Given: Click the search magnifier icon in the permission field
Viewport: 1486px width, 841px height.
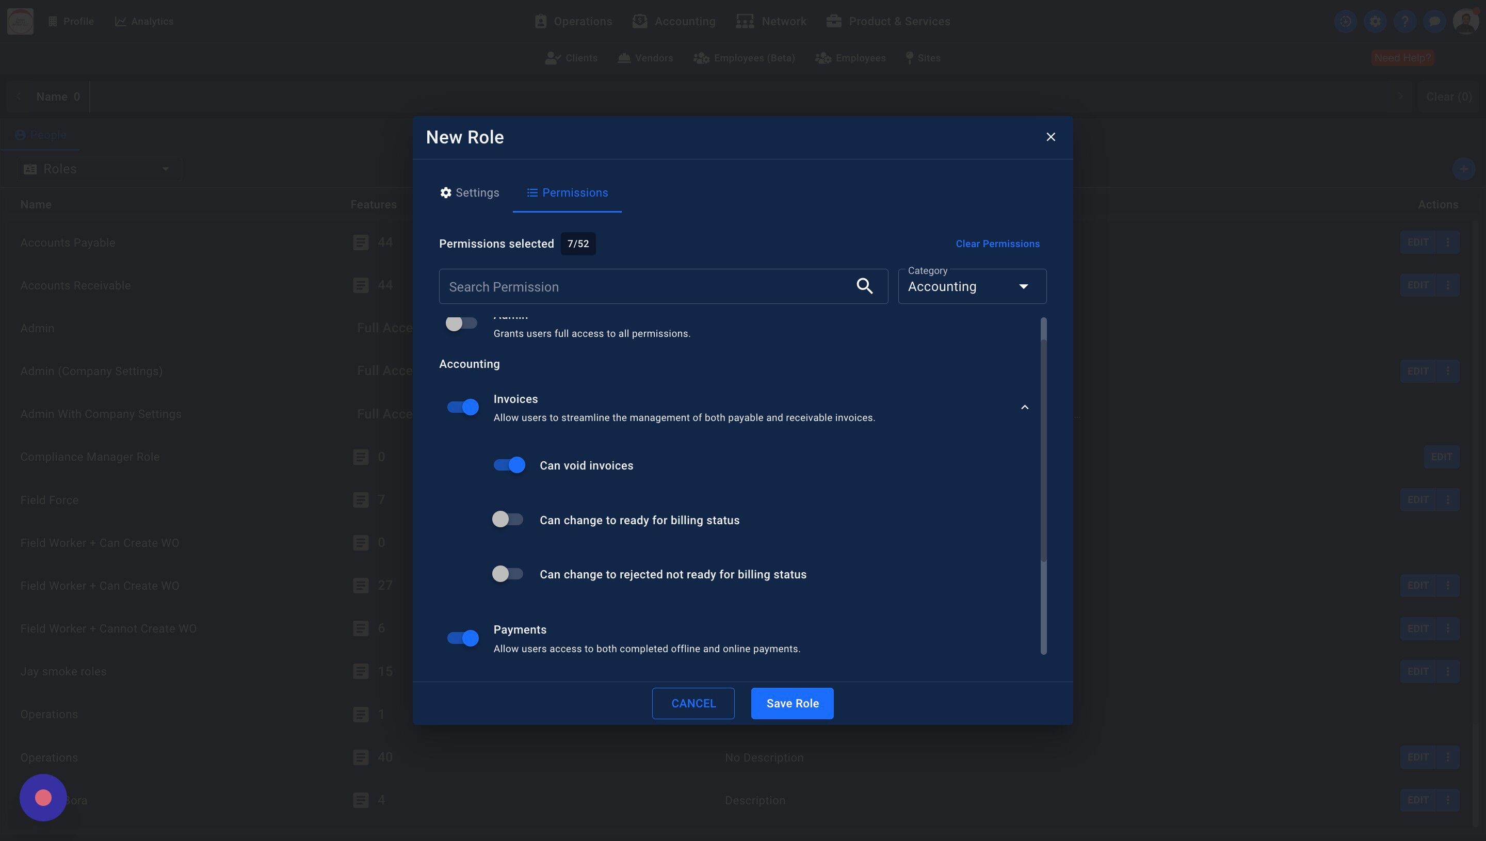Looking at the screenshot, I should [x=864, y=286].
